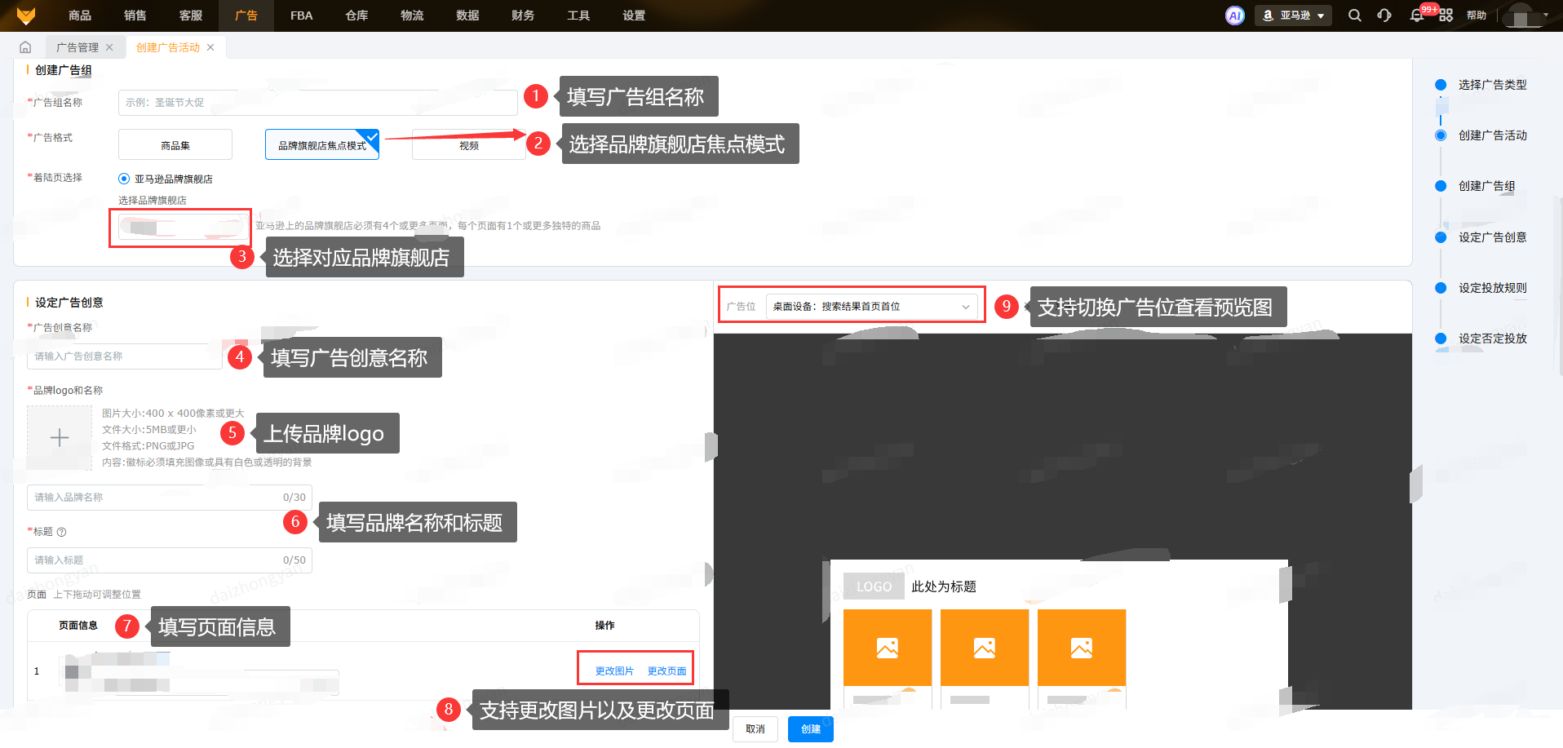Choose the 视频 ad format
Screen dimensions: 1563x748
[469, 145]
